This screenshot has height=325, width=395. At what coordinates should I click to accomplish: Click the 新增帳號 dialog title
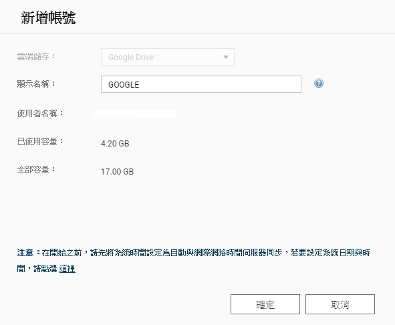pos(48,18)
